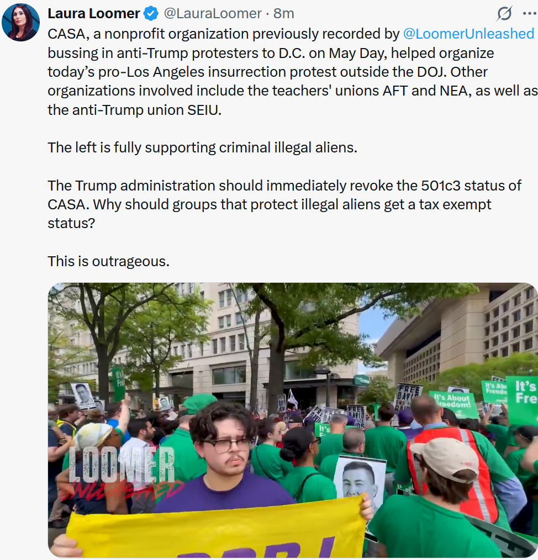
Task: Click the green 'It's About Freedom!' sign in video
Action: (x=455, y=405)
